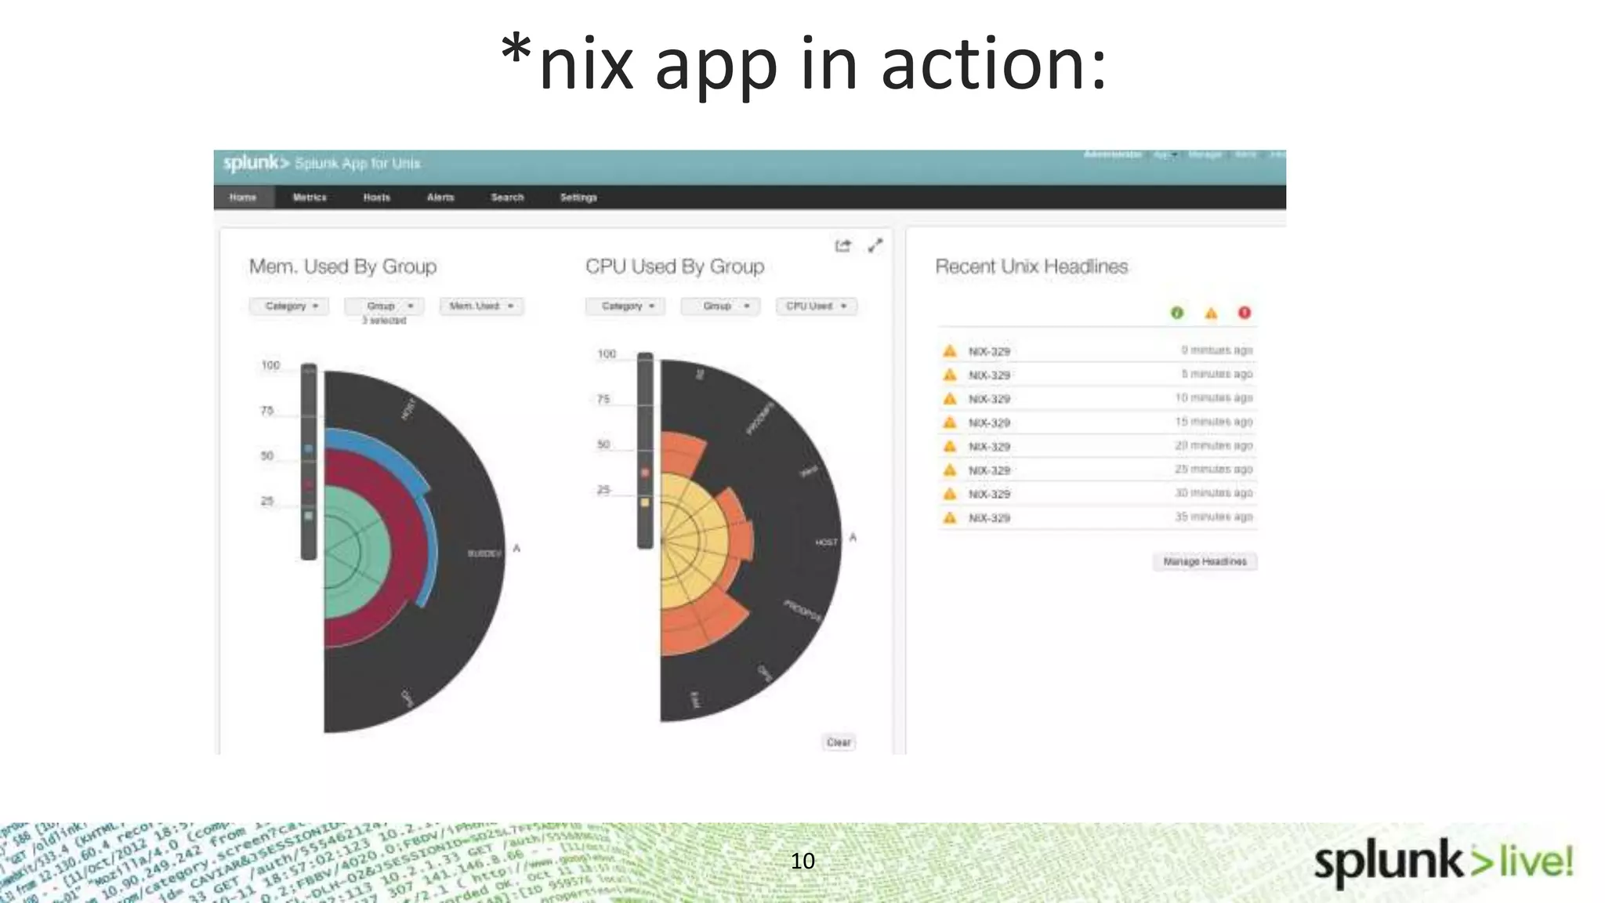The height and width of the screenshot is (903, 1605).
Task: Click warning icon for 25 minutes ago headline
Action: pyautogui.click(x=950, y=470)
